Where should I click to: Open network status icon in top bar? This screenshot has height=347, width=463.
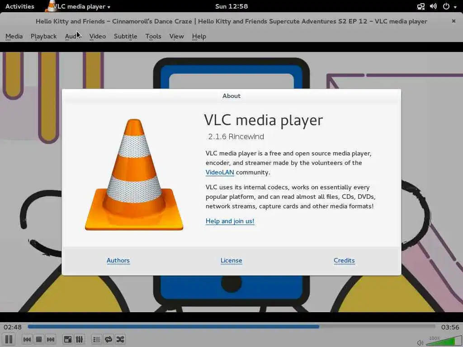(421, 6)
